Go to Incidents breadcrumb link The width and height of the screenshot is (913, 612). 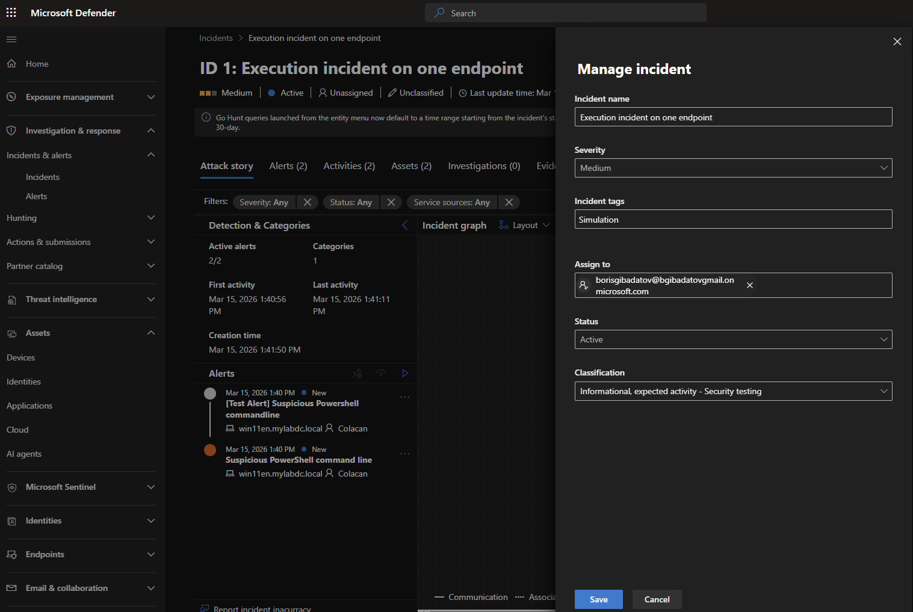(216, 38)
